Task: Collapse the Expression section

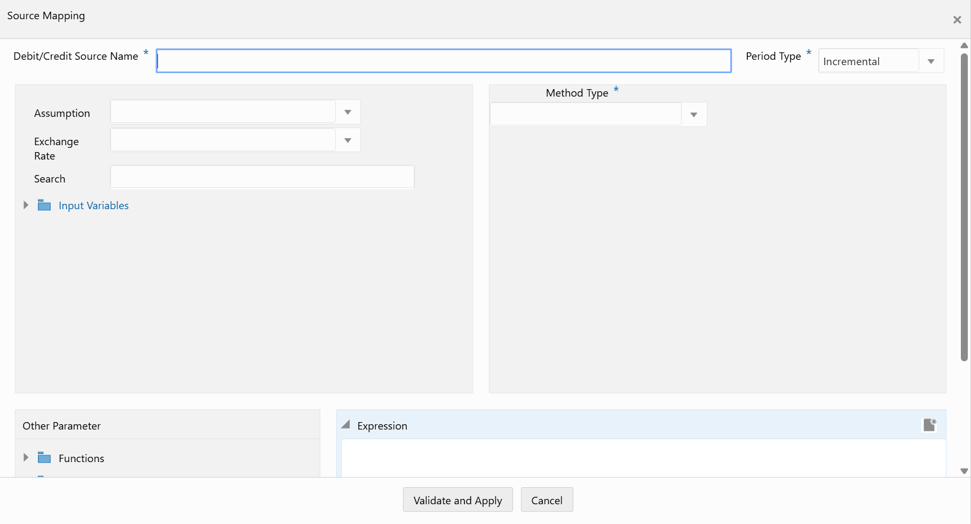Action: (345, 424)
